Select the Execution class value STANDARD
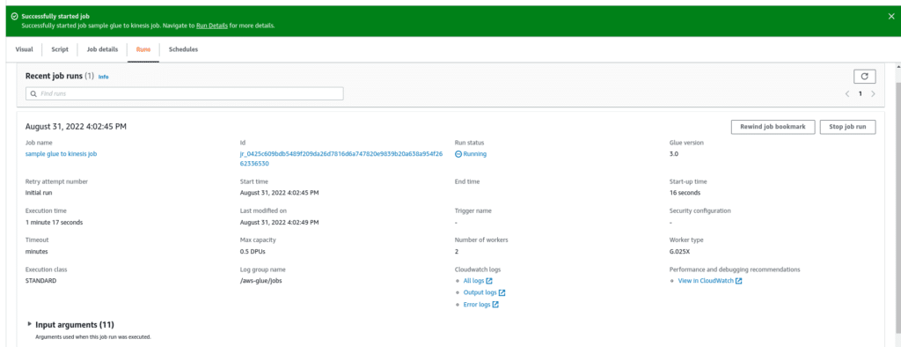The height and width of the screenshot is (347, 901). coord(40,281)
